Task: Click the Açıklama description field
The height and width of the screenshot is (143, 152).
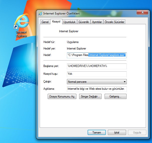Action: coord(97,89)
